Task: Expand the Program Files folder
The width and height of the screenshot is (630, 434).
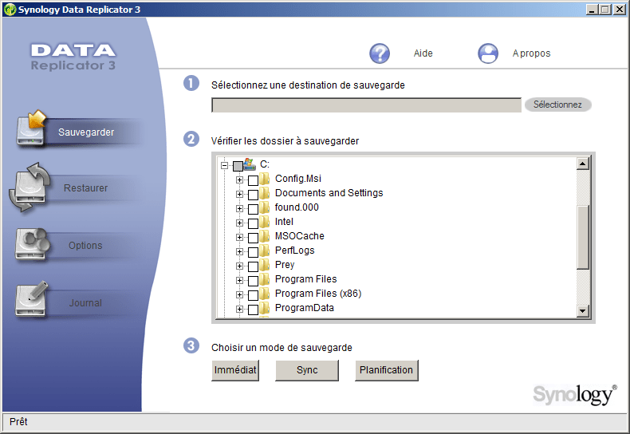Action: tap(239, 280)
